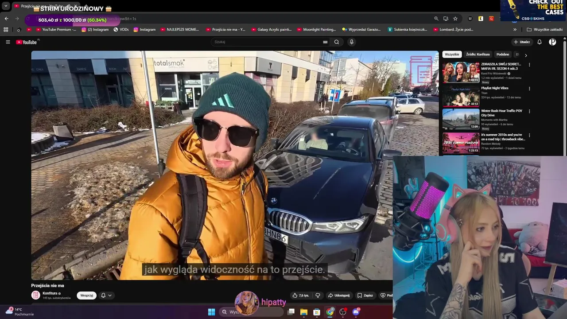Click the browser forward arrow
The image size is (567, 319).
pos(17,19)
